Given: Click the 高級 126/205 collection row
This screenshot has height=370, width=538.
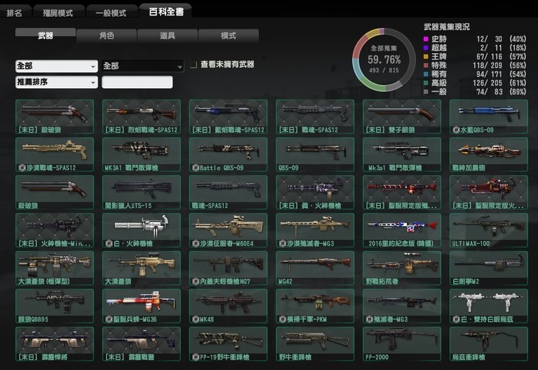Looking at the screenshot, I should click(475, 83).
